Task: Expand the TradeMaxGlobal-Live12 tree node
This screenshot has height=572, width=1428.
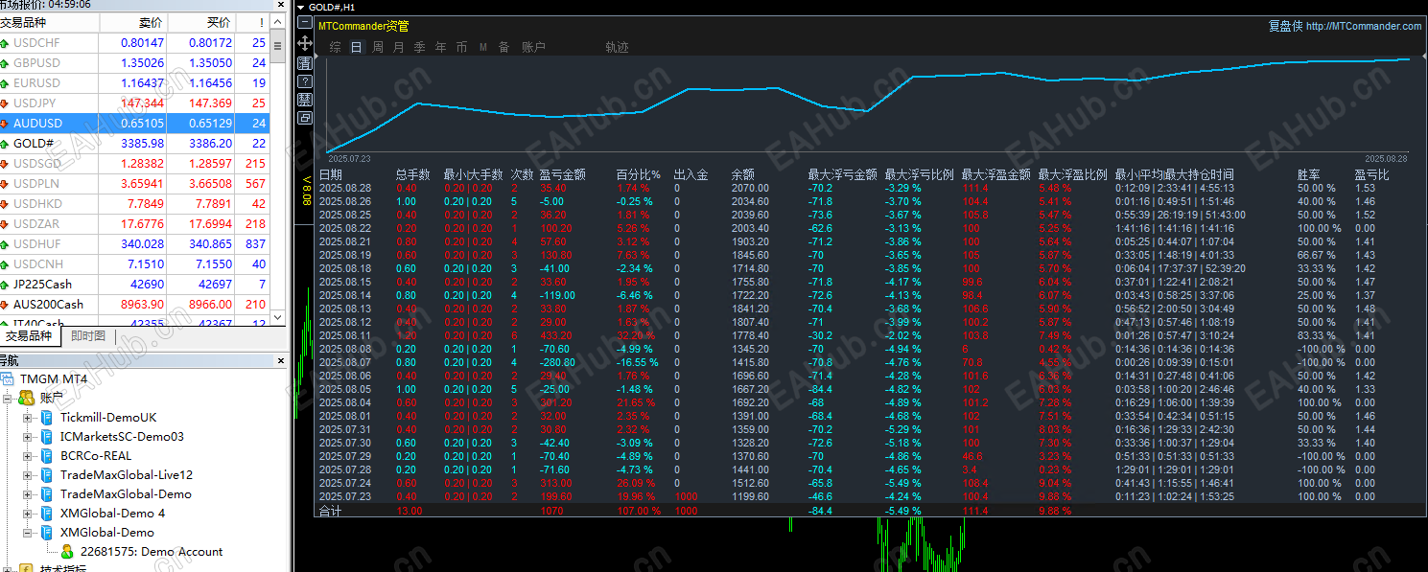Action: pos(27,475)
